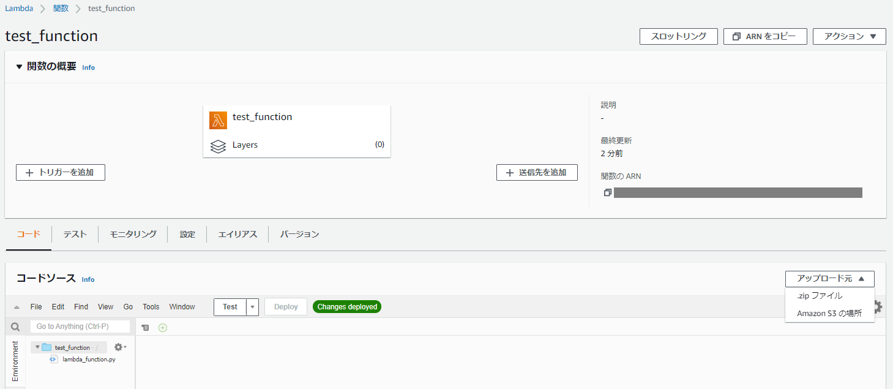Collapse the test_function folder tree arrow
Screen dimensions: 893x389
37,347
